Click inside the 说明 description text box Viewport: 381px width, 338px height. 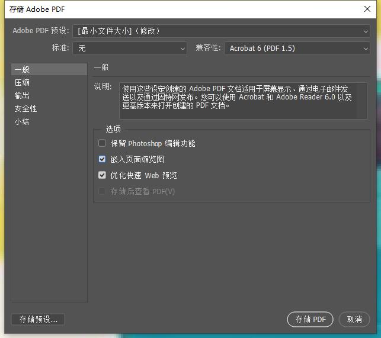click(243, 101)
